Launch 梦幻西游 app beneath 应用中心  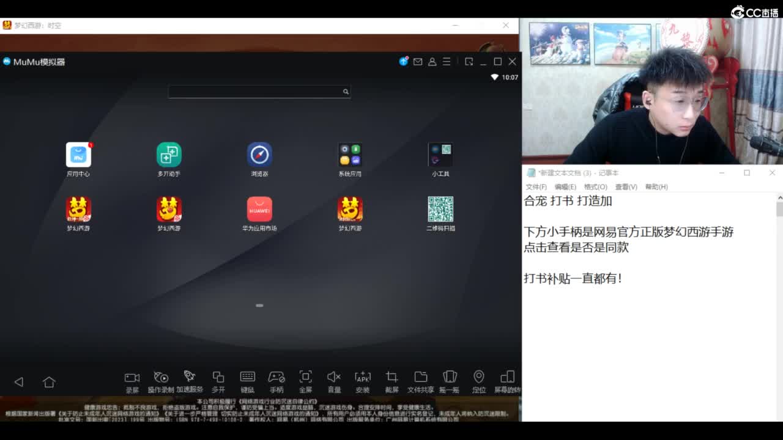[x=78, y=210]
